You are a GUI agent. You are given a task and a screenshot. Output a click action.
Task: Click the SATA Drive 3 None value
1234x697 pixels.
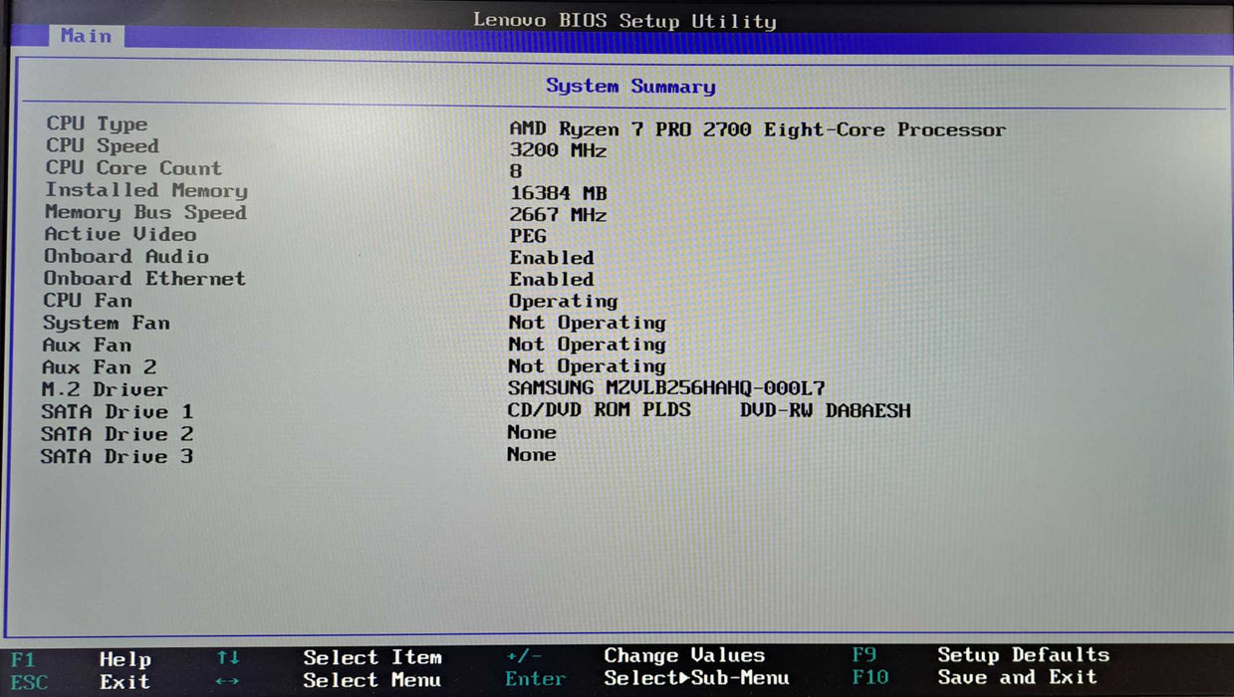click(531, 455)
